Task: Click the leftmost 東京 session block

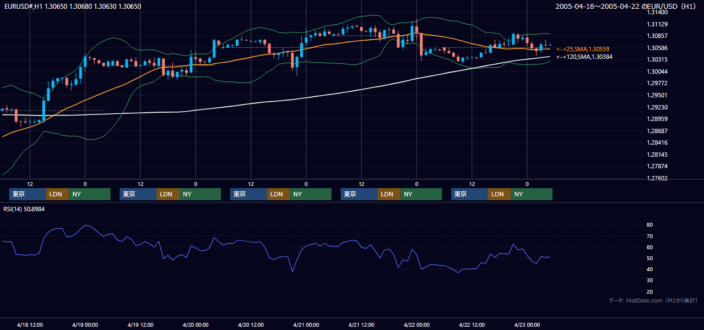Action: click(x=28, y=194)
